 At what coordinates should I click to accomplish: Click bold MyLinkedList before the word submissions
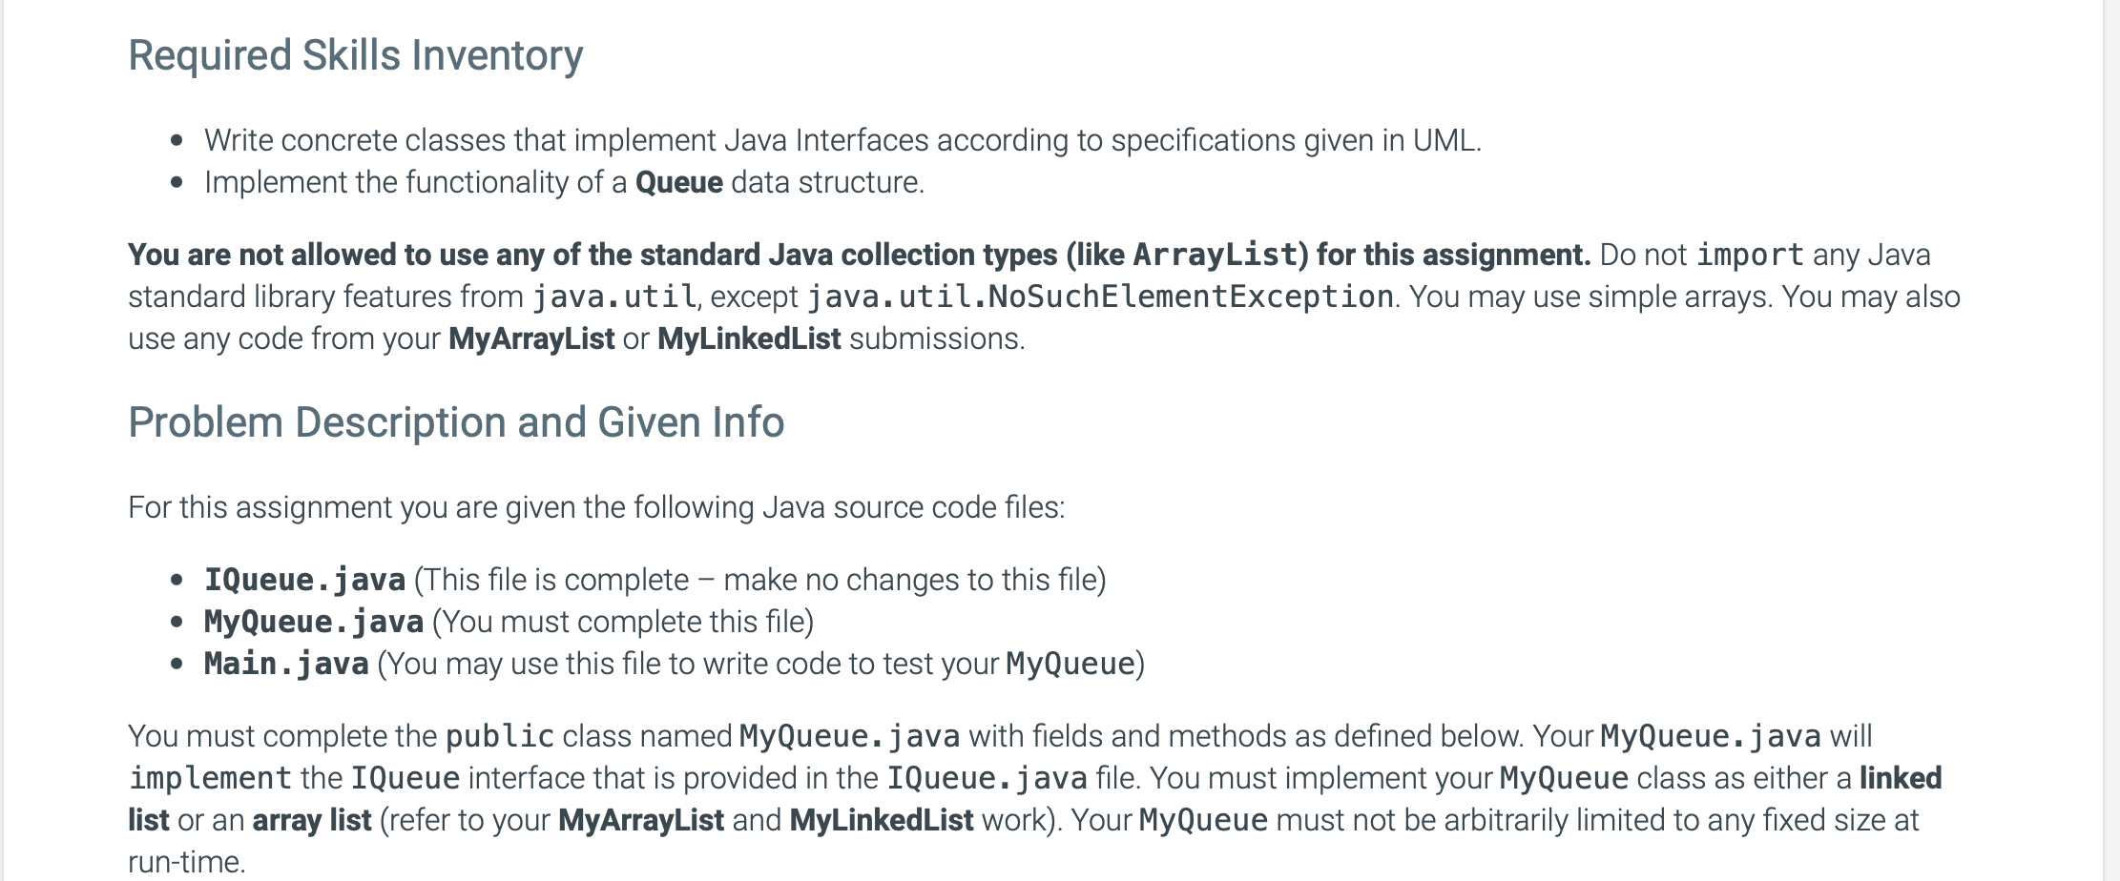click(x=749, y=338)
